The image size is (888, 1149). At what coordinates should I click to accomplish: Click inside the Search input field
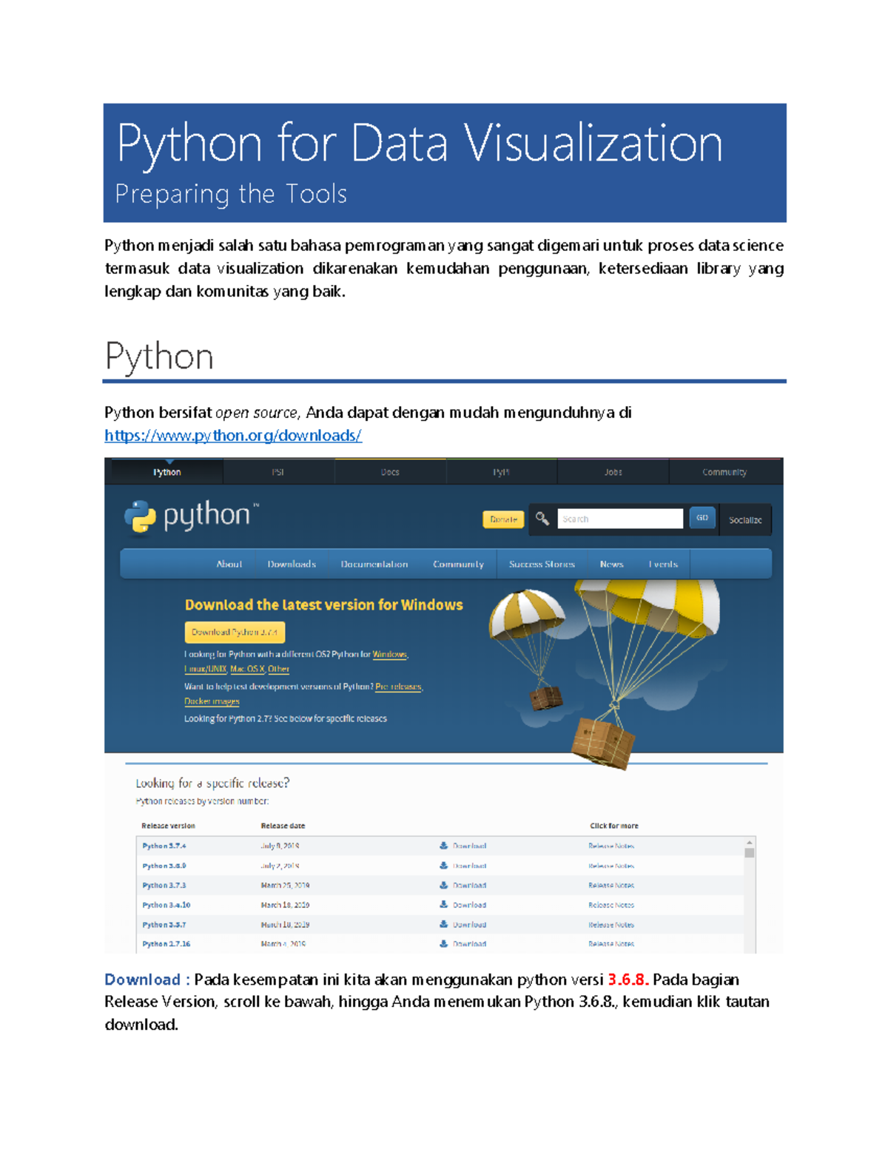click(620, 519)
